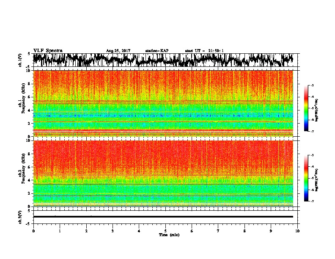
Task: Click the ch.3(V) axis label
Action: coord(20,217)
